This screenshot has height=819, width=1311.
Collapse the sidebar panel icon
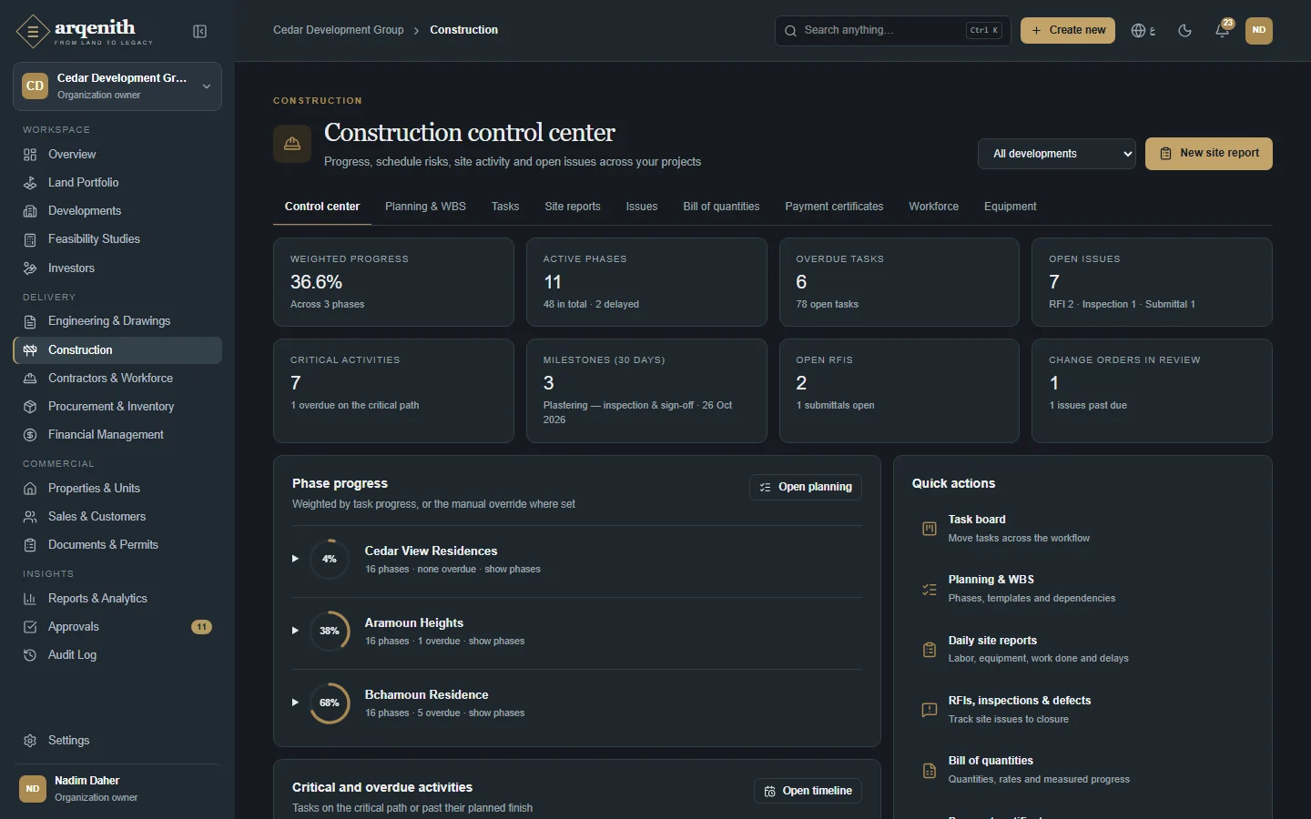point(200,32)
